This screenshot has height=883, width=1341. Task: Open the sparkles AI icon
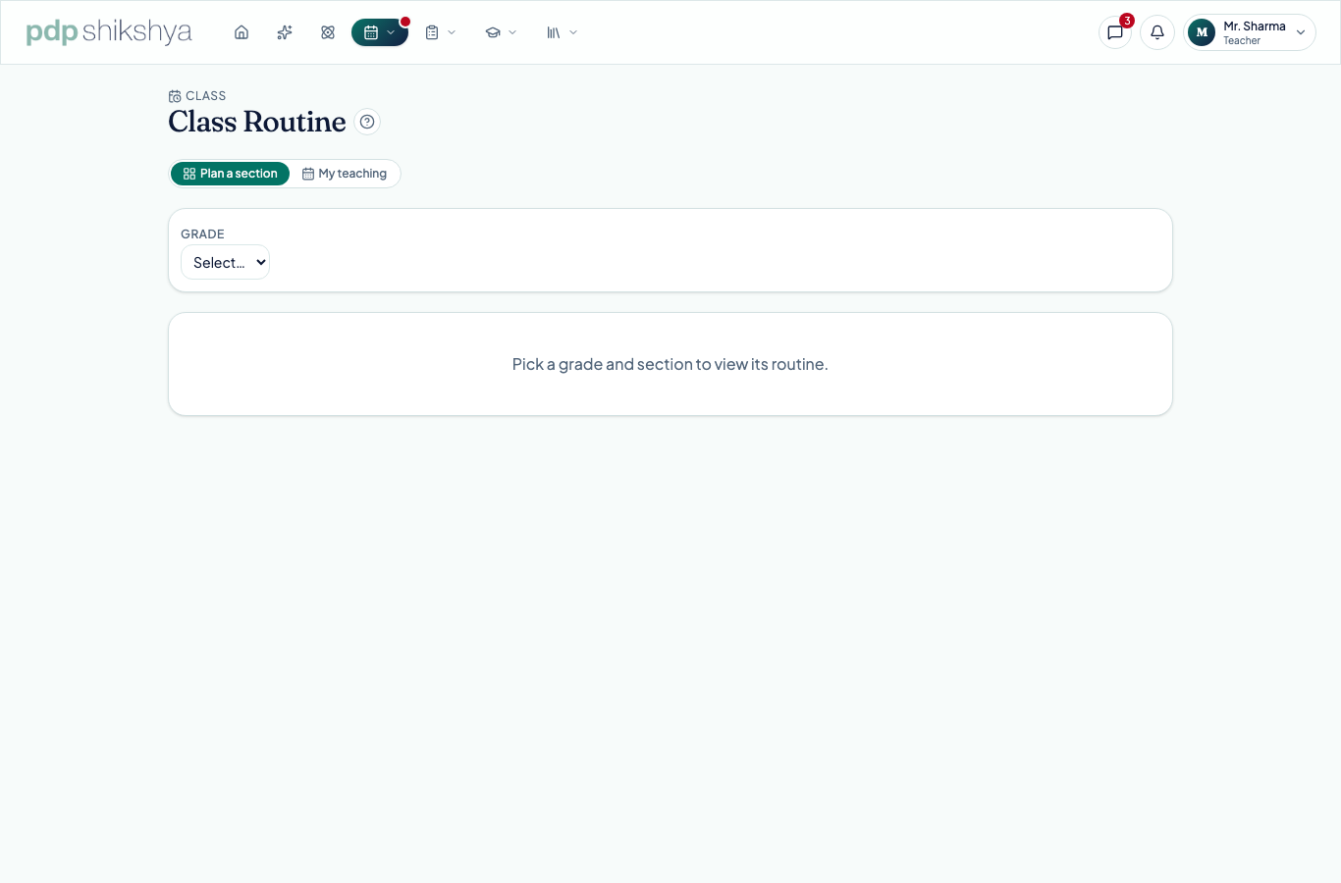coord(285,32)
